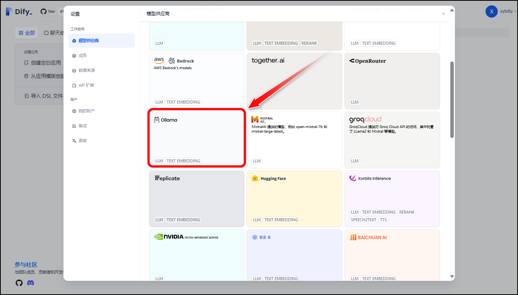518x295 pixels.
Task: Click 导入 DSL 文件 behind the dialog
Action: click(44, 96)
